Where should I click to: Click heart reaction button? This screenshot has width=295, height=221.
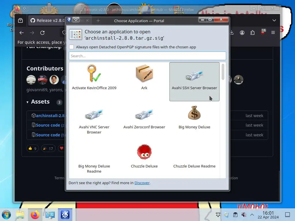coord(62,148)
